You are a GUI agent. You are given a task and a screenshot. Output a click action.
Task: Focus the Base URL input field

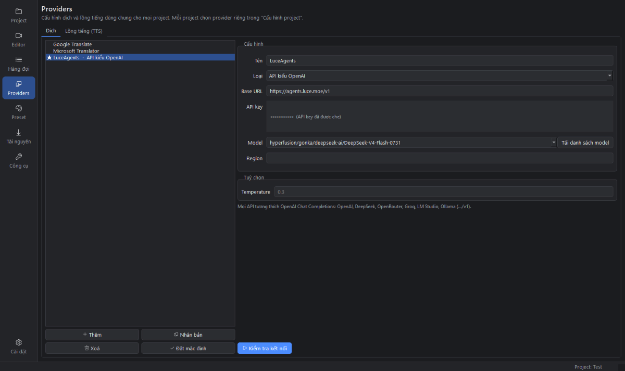tap(440, 91)
